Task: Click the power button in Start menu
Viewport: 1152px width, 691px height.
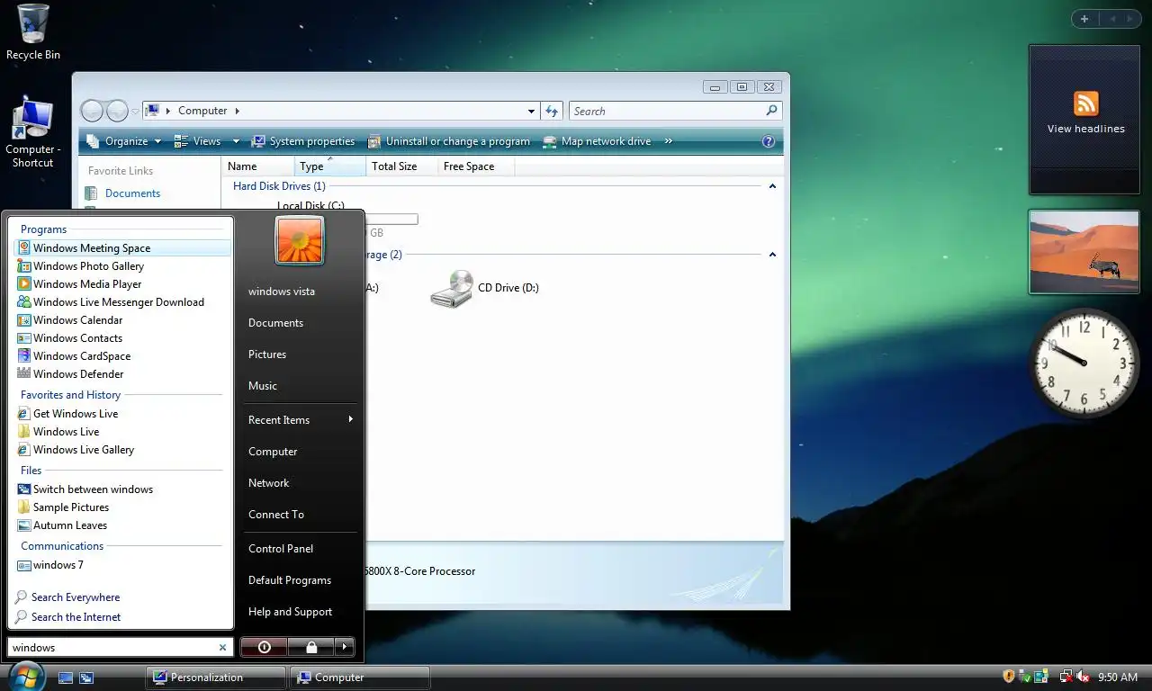Action: point(264,647)
